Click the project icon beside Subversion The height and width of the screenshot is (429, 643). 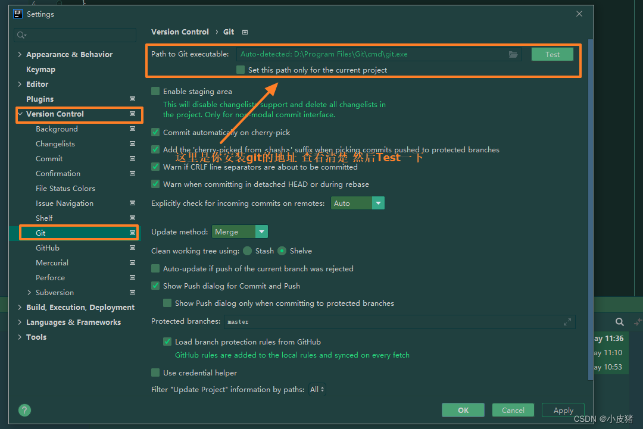pos(132,292)
